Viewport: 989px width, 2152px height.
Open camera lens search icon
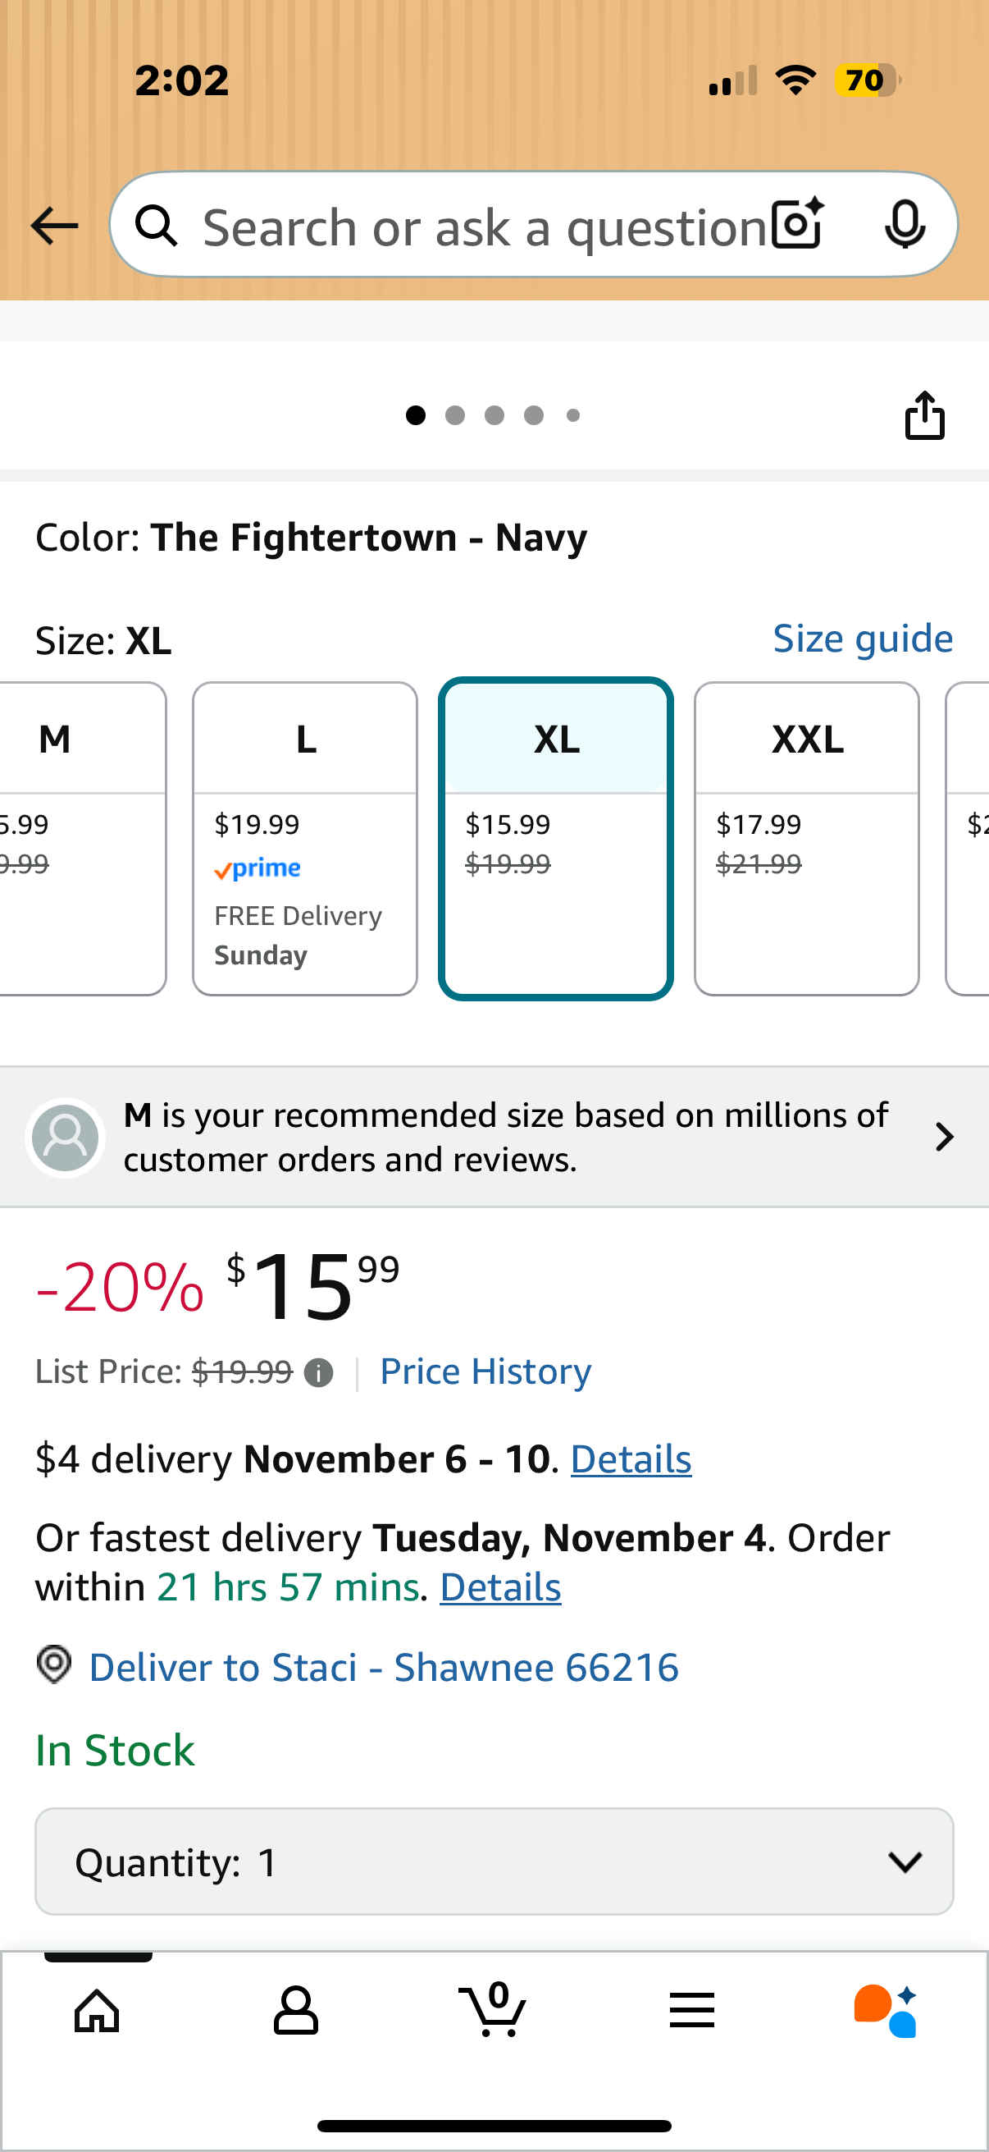coord(797,225)
